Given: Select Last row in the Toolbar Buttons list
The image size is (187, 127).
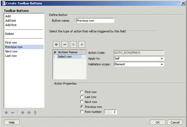Looking at the screenshot, I should click(x=11, y=56).
